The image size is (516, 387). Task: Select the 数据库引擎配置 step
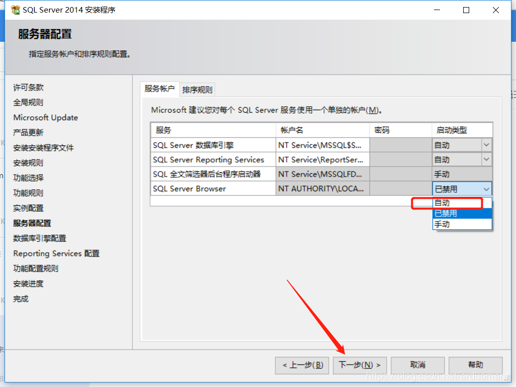coord(40,239)
